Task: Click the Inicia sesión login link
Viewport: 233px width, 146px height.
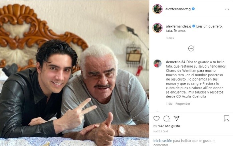Action: click(x=163, y=141)
